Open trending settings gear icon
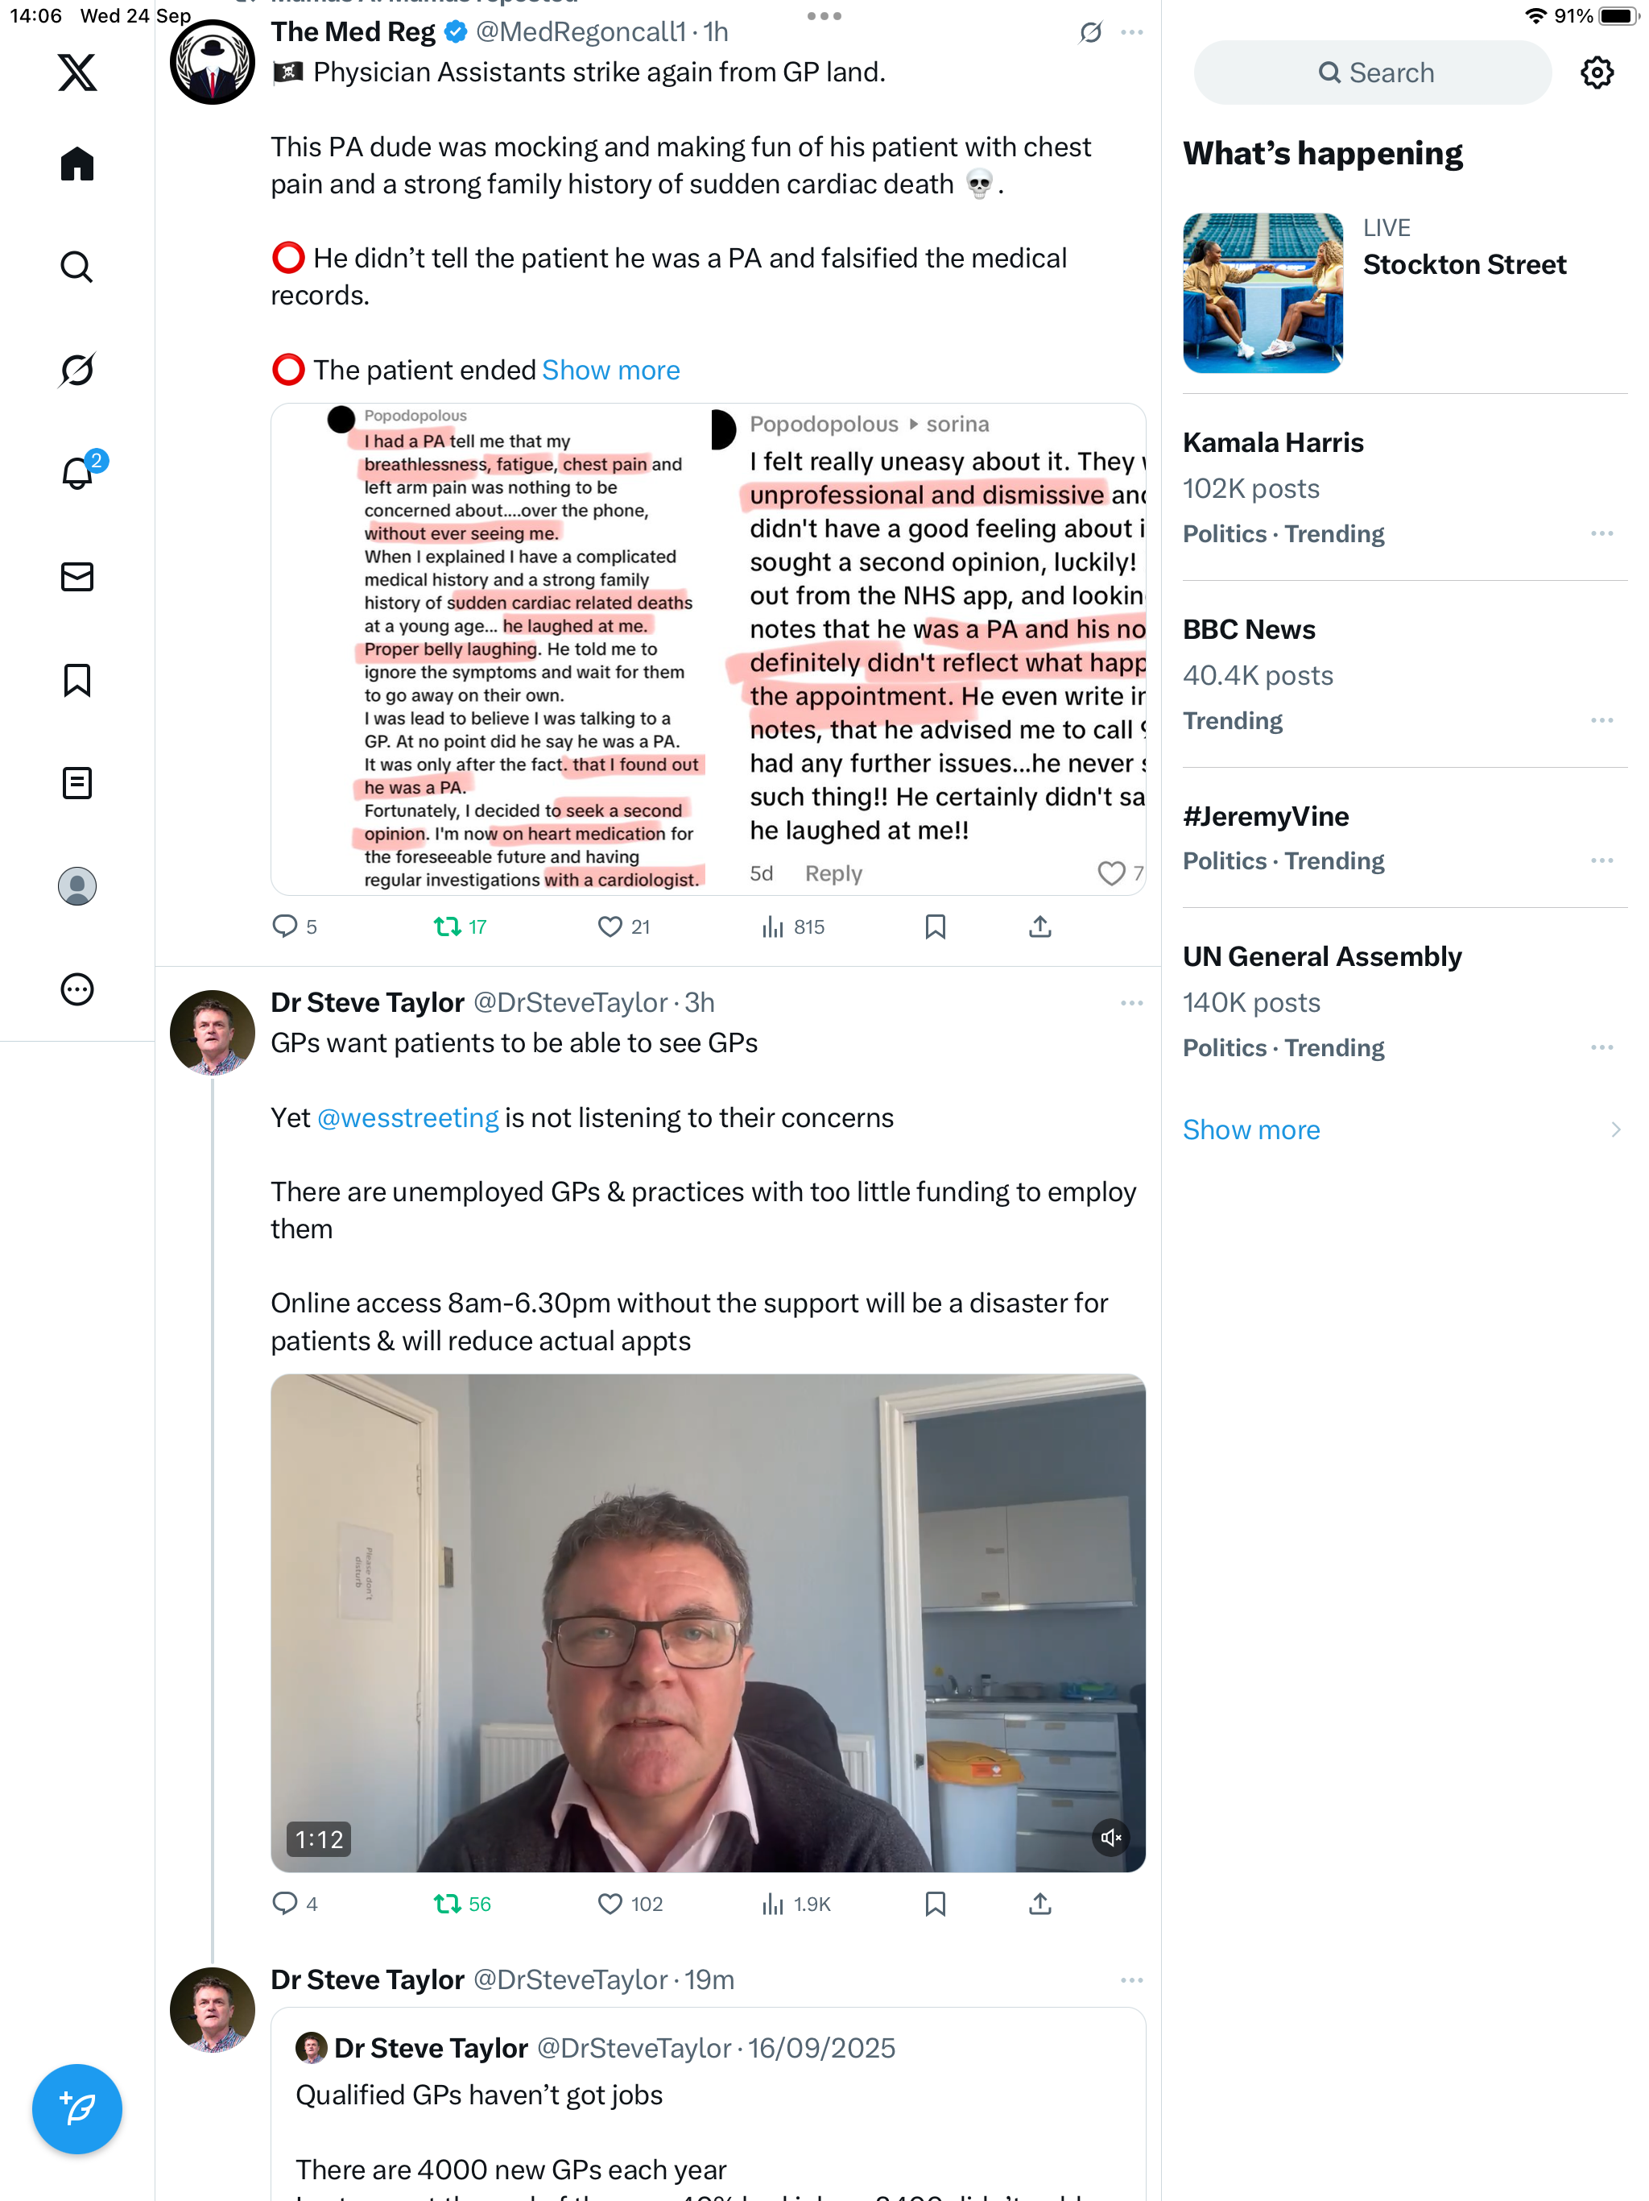This screenshot has width=1649, height=2201. [x=1597, y=73]
